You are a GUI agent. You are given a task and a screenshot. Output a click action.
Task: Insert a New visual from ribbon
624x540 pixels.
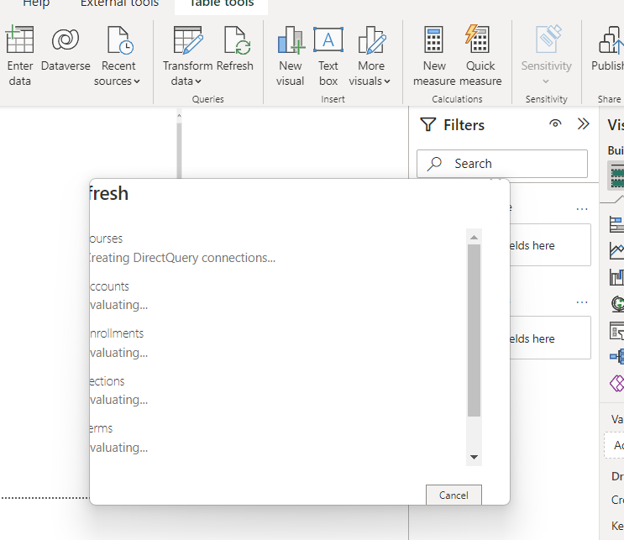[x=291, y=39]
